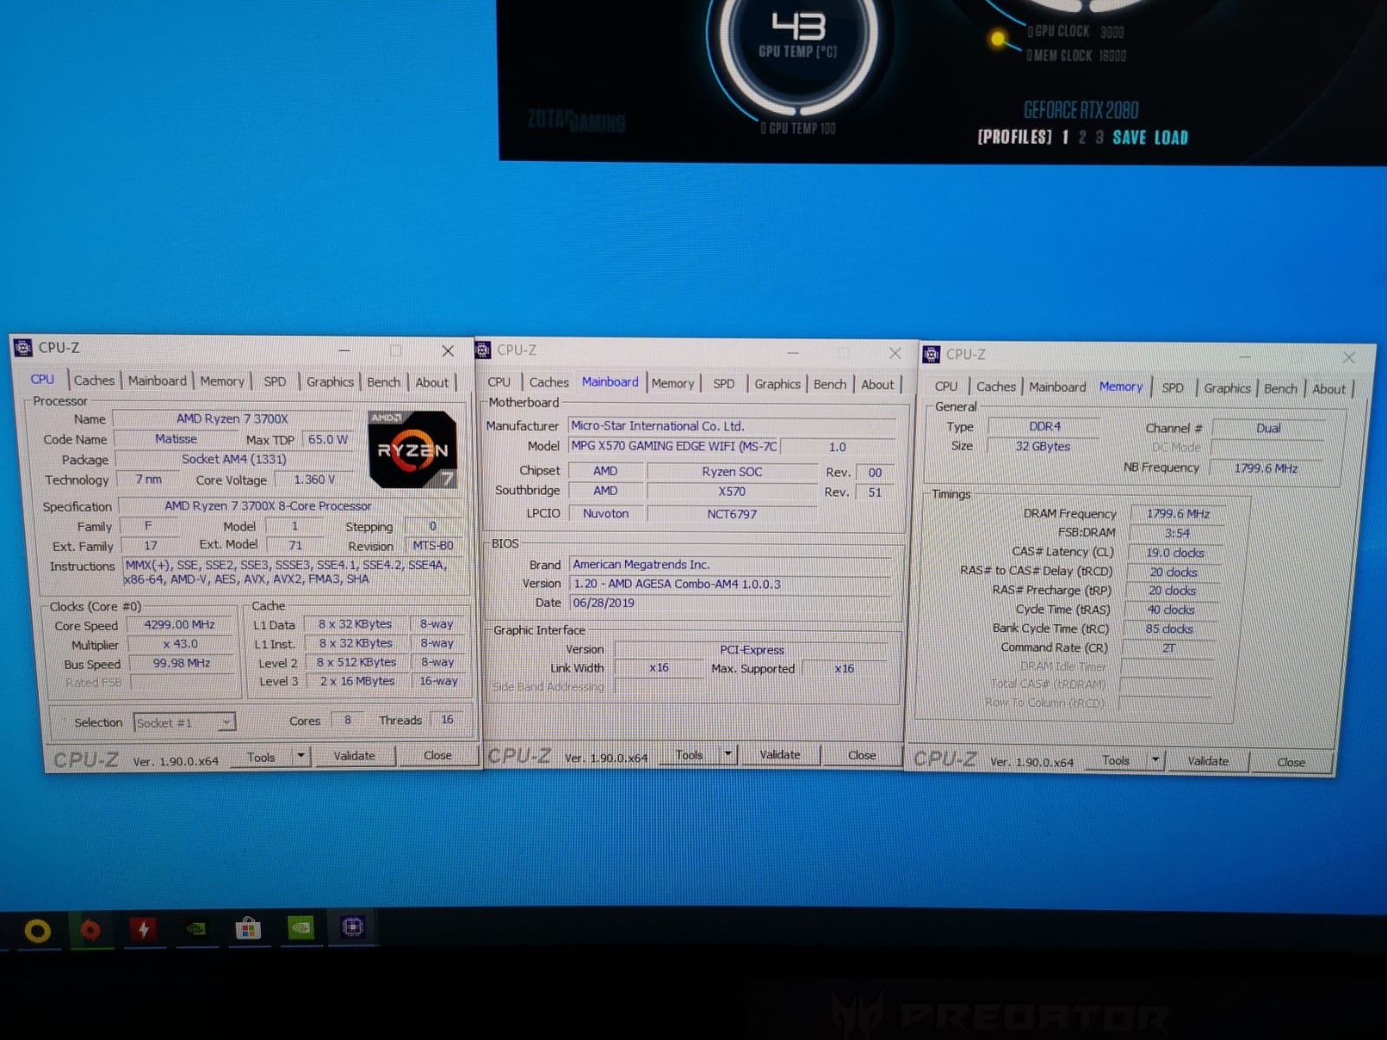Image resolution: width=1387 pixels, height=1040 pixels.
Task: Click the Name value "AMD Ryzen 7 3700X"
Action: (232, 419)
